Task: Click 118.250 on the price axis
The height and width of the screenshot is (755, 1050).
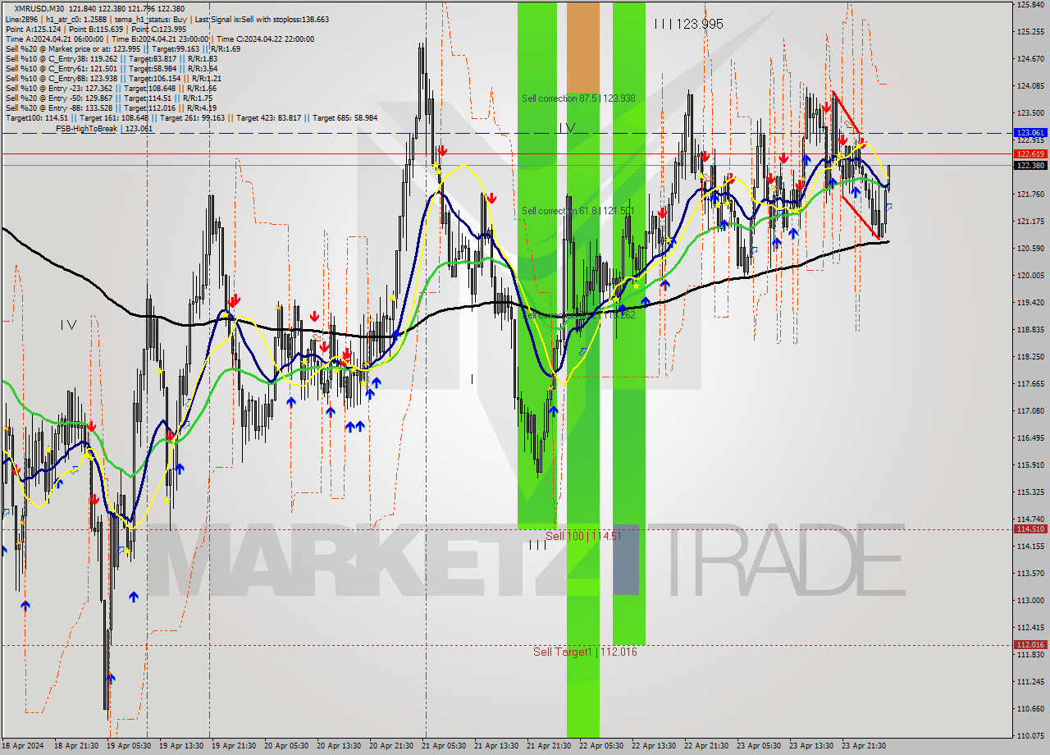Action: point(1030,356)
